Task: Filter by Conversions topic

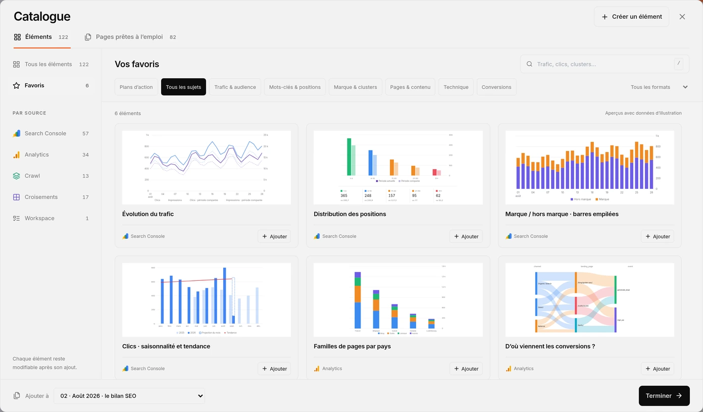Action: 496,87
